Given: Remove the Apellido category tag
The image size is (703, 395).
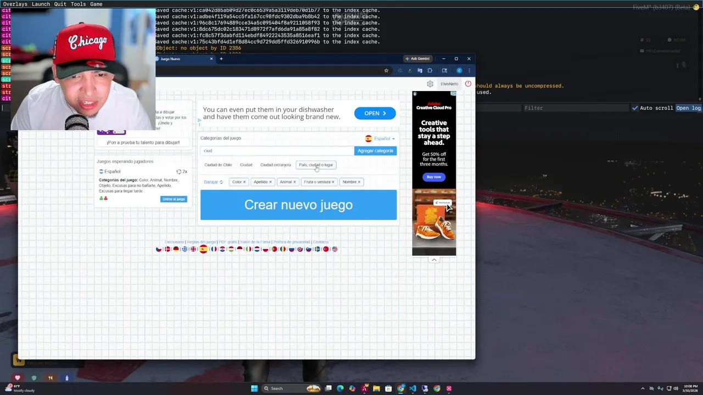Looking at the screenshot, I should (270, 182).
